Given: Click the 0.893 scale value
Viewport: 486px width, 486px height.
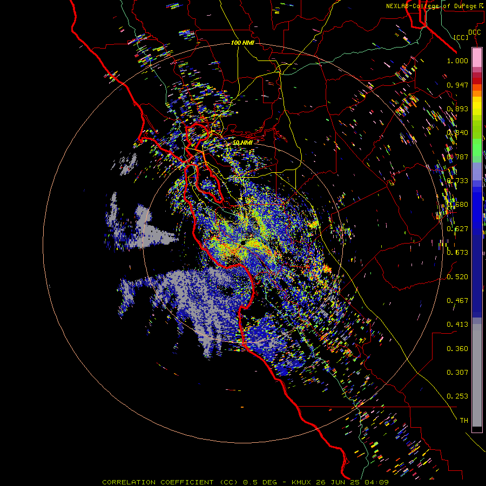Looking at the screenshot, I should click(457, 109).
